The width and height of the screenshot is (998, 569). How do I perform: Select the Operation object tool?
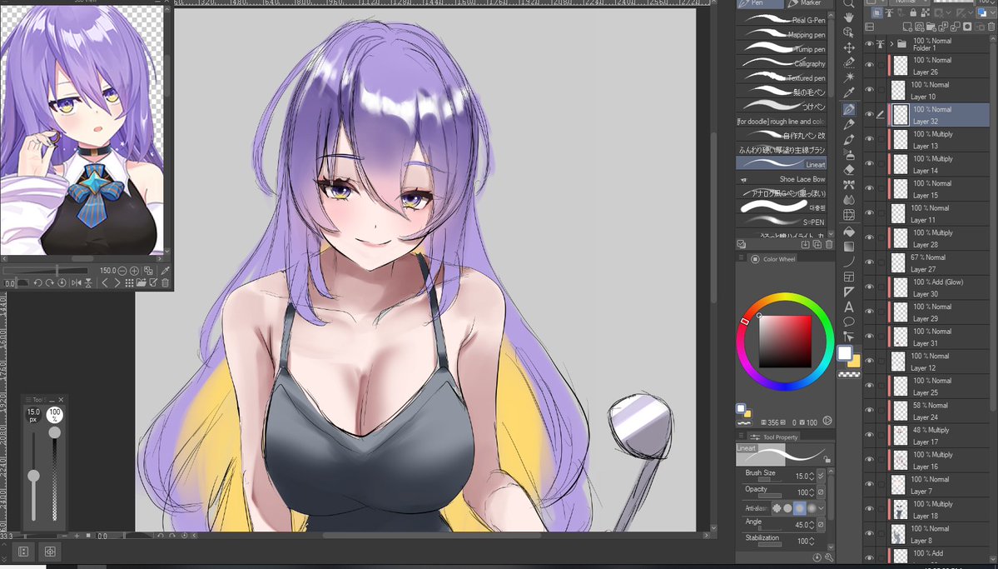point(848,33)
